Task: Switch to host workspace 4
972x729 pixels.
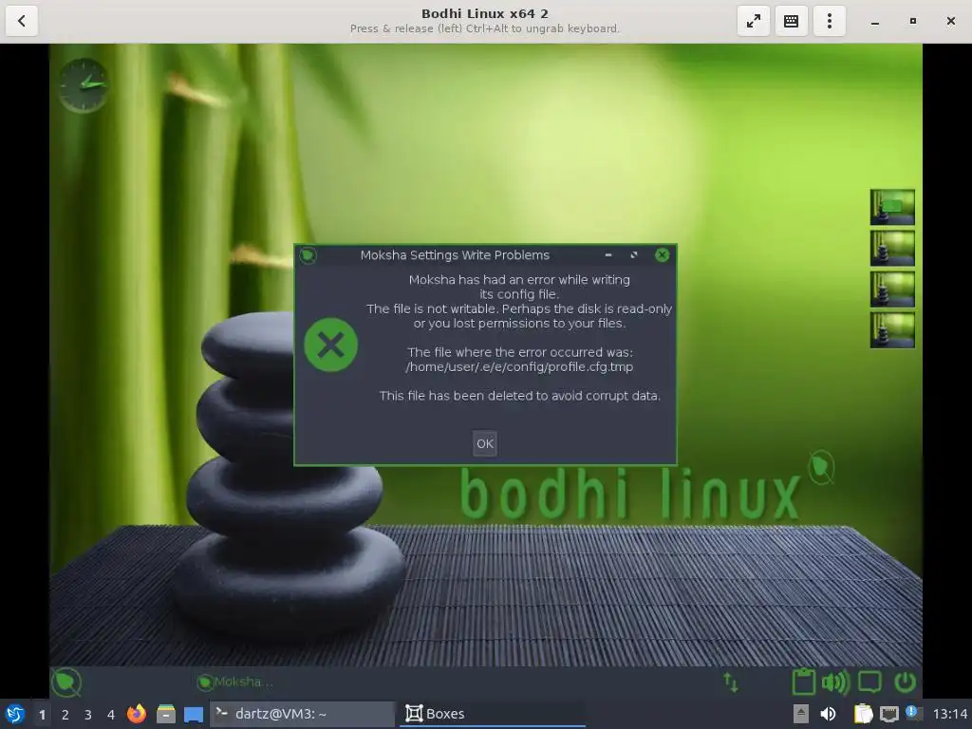Action: click(x=111, y=715)
